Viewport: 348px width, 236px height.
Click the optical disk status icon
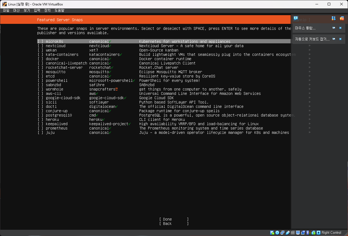point(277,232)
